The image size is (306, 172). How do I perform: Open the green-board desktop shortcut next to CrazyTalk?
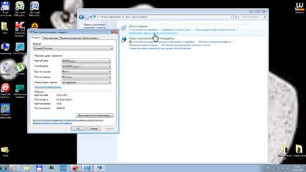click(20, 91)
